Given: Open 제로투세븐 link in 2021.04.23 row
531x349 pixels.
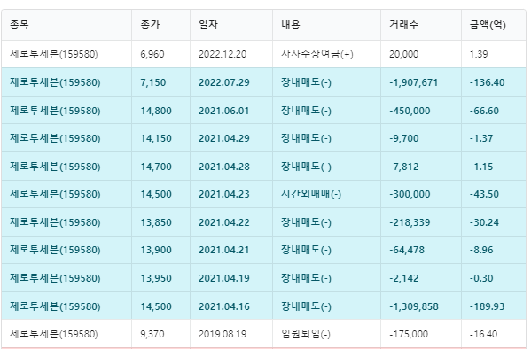Looking at the screenshot, I should [55, 194].
